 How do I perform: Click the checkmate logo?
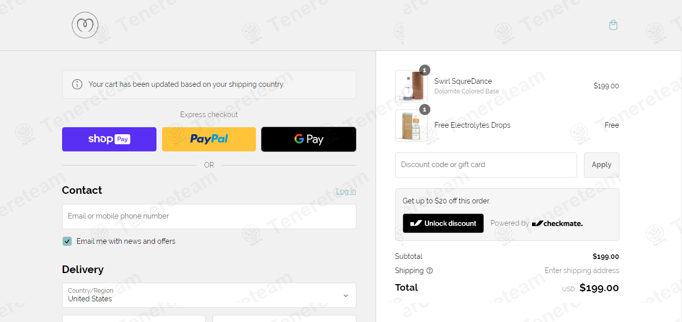coord(557,223)
